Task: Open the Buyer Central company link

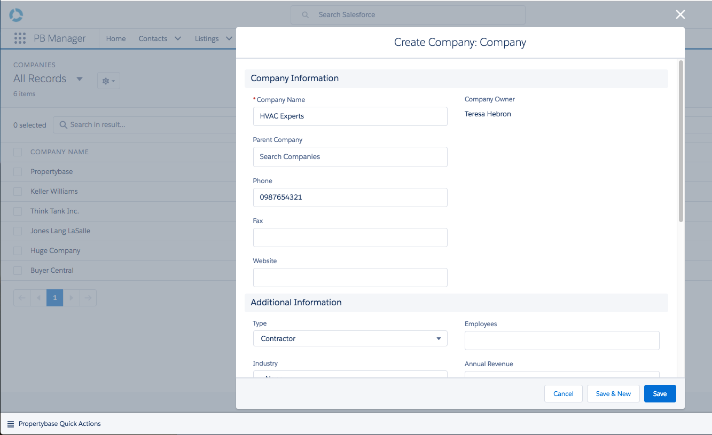Action: point(52,271)
